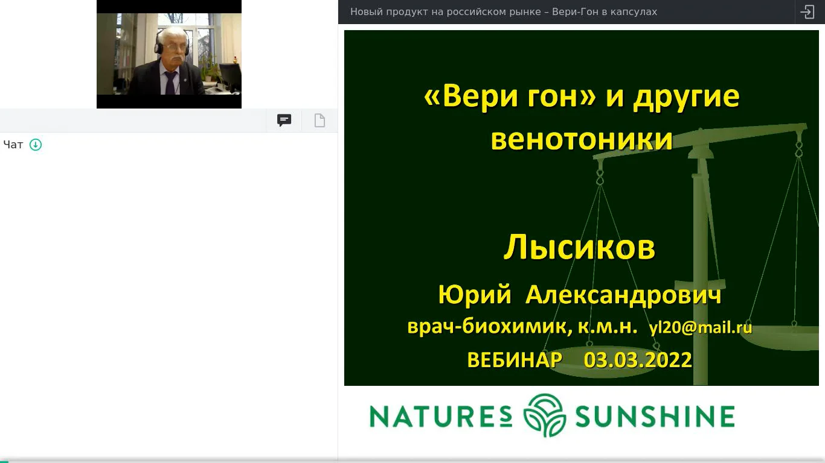825x463 pixels.
Task: Click the ВЕБИНАР 03.03.2022 date text
Action: click(580, 360)
